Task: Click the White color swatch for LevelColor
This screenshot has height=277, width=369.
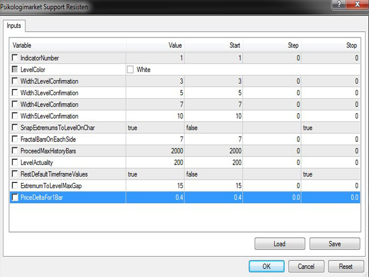Action: [x=130, y=69]
